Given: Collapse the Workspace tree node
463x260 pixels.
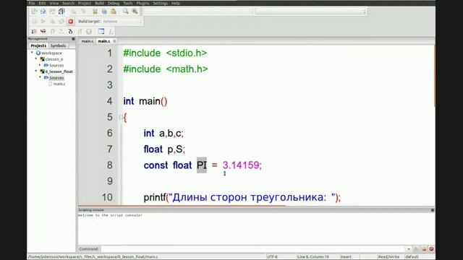Looking at the screenshot, I should coord(32,53).
